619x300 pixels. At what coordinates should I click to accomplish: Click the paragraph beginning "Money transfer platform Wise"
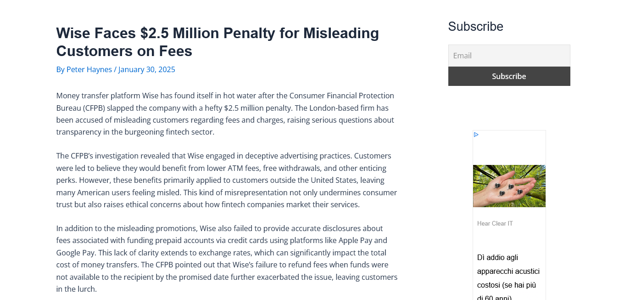coord(225,114)
